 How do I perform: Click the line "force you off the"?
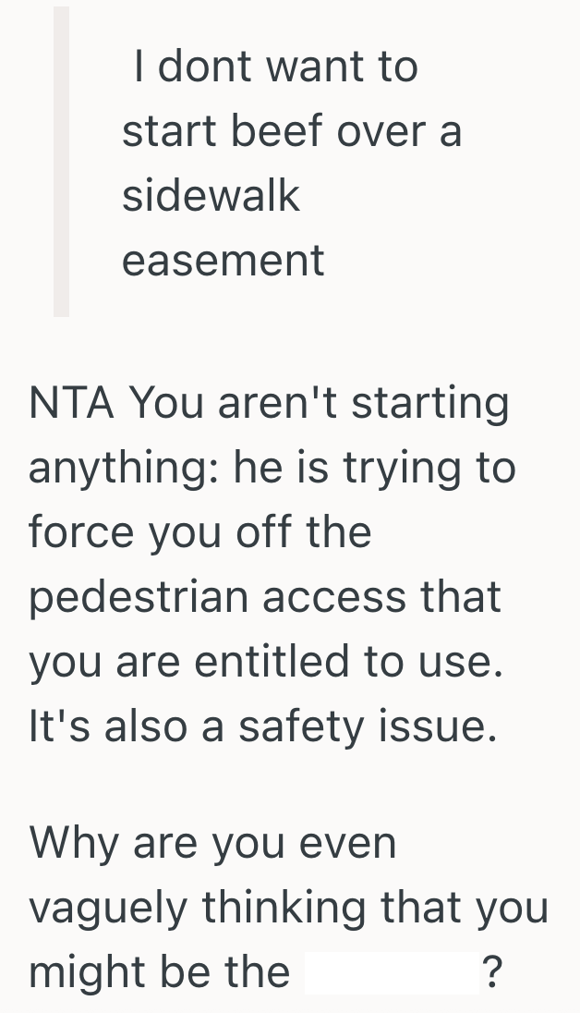point(199,533)
